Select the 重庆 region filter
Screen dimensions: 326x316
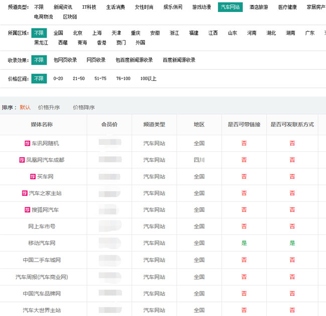[x=135, y=33]
